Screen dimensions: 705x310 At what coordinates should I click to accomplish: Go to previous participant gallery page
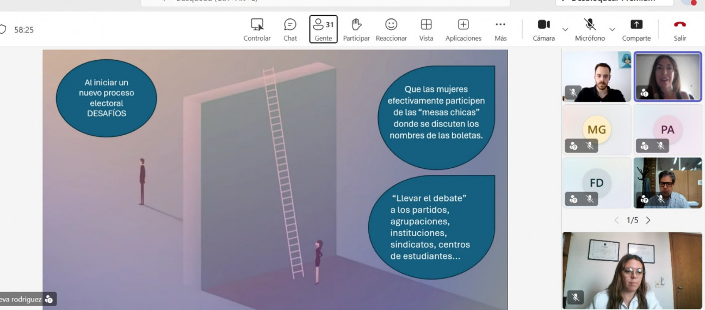616,220
